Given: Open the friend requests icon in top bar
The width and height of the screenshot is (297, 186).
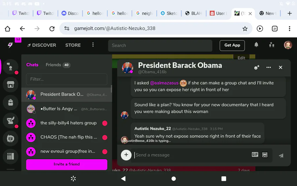Looking at the screenshot, I should click(x=272, y=45).
